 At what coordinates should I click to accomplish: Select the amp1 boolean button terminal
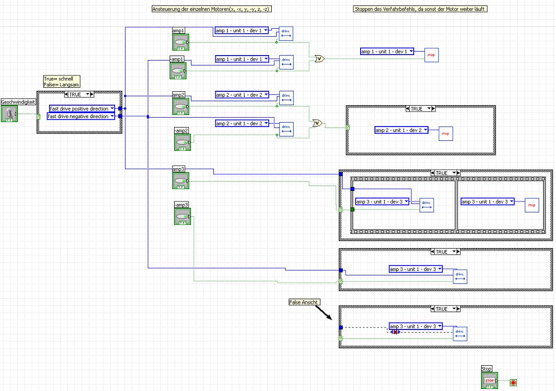click(x=181, y=42)
